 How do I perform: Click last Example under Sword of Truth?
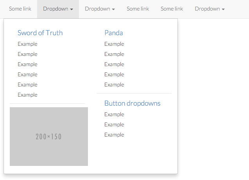[27, 95]
